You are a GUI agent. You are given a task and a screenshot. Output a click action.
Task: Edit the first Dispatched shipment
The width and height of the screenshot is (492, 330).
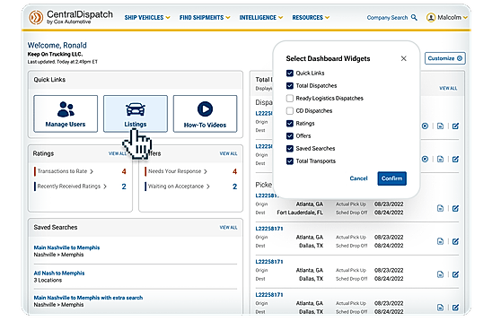point(455,126)
